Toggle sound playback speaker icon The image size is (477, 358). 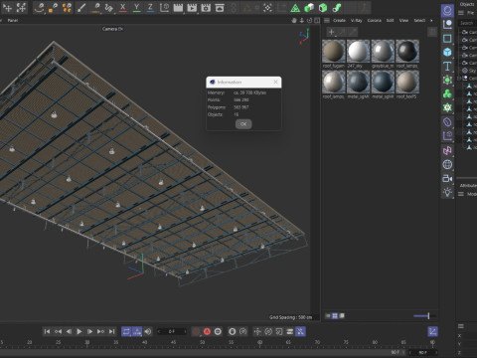tap(148, 331)
